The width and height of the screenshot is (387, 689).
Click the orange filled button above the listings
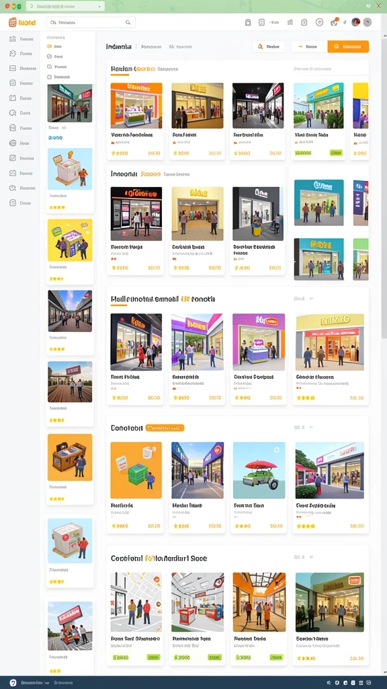pyautogui.click(x=348, y=46)
